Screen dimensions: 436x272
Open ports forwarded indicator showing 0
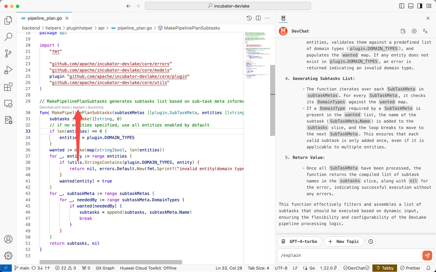coord(87,268)
